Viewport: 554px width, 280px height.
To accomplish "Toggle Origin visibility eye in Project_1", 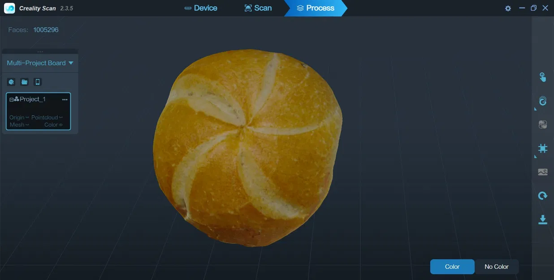I will tap(27, 118).
